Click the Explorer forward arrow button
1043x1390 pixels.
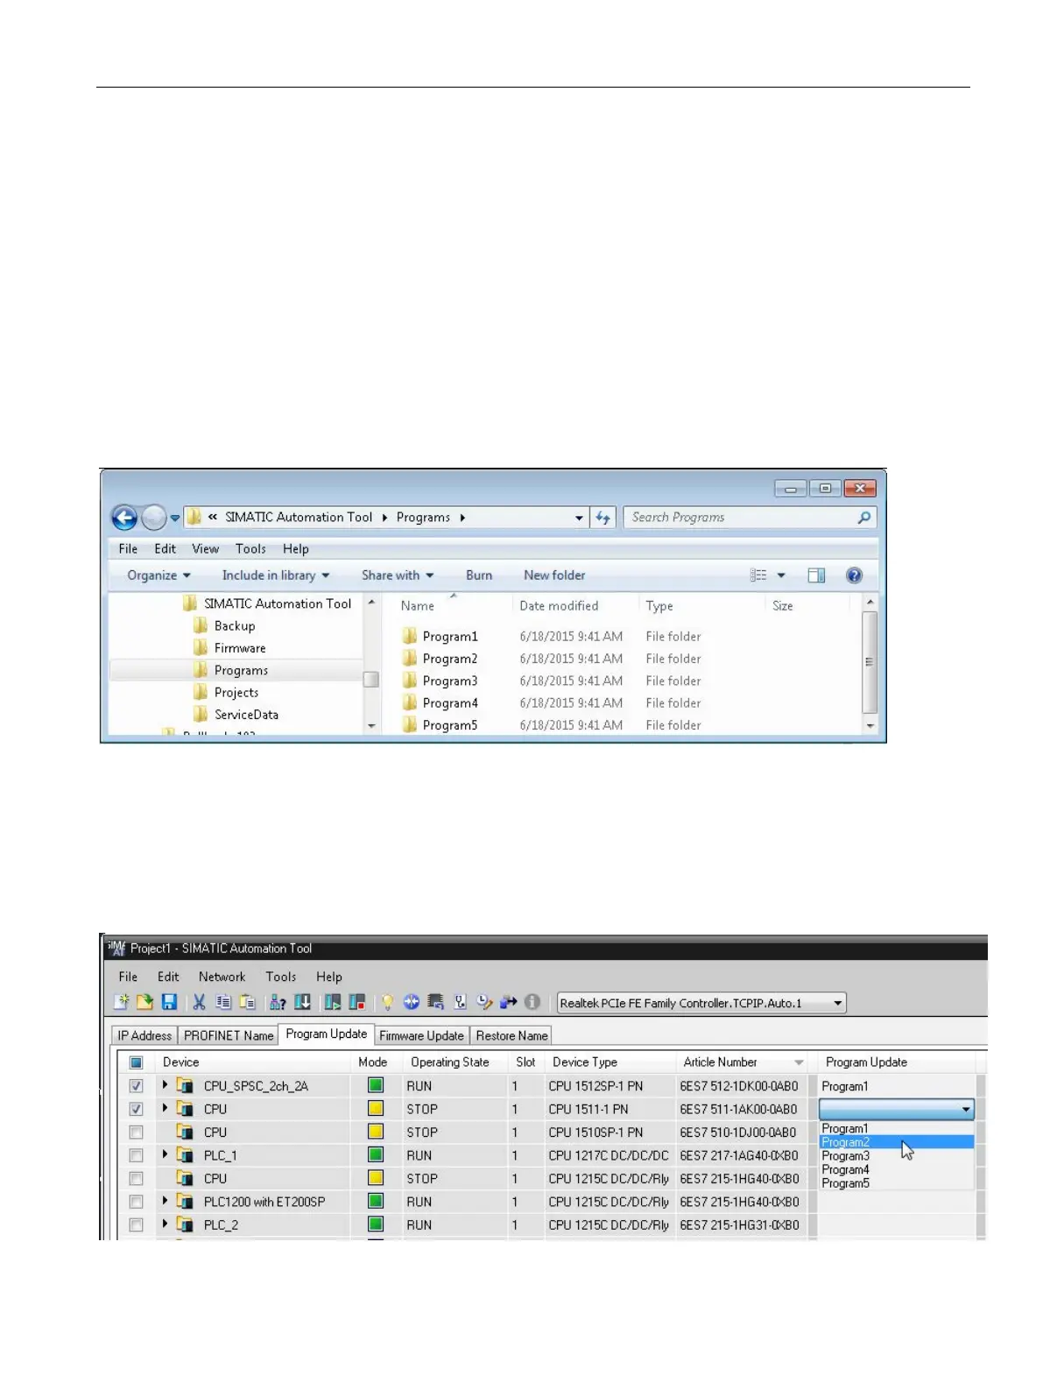[154, 518]
